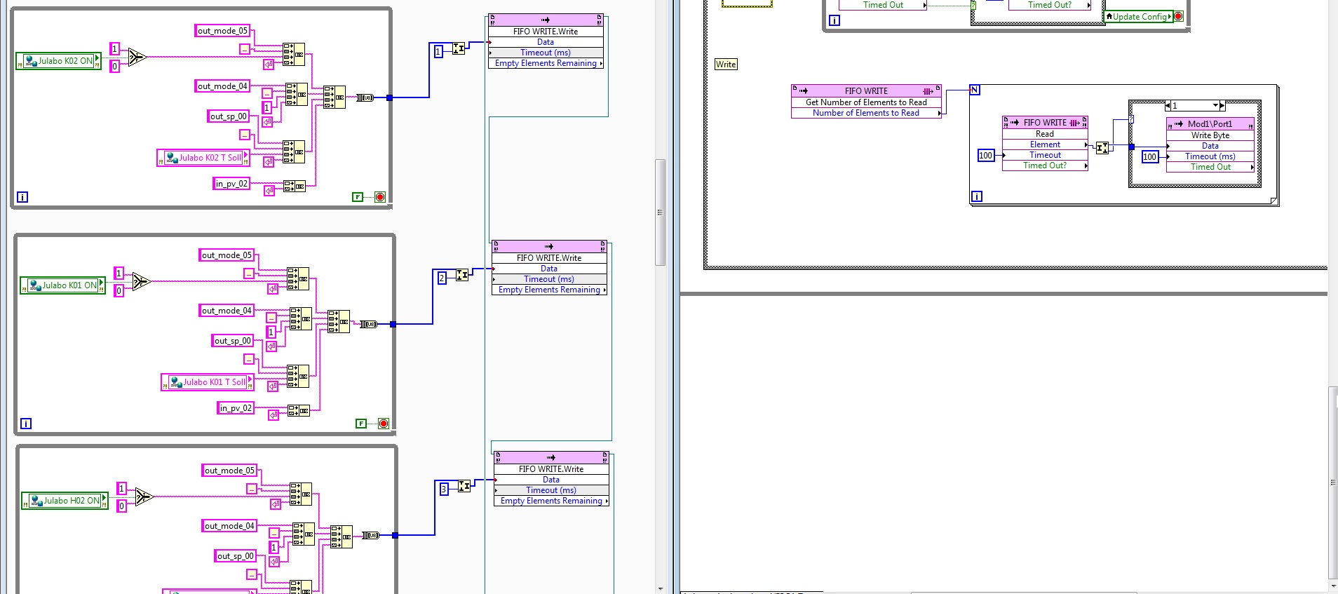Click the numeric constant 3 before the Build Array
1338x594 pixels.
point(444,489)
